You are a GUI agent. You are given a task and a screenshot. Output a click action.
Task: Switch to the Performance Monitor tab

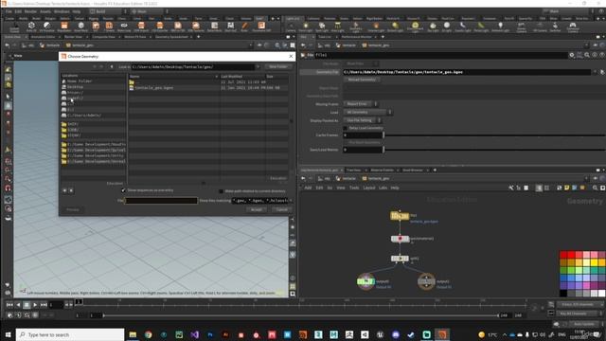pyautogui.click(x=356, y=37)
